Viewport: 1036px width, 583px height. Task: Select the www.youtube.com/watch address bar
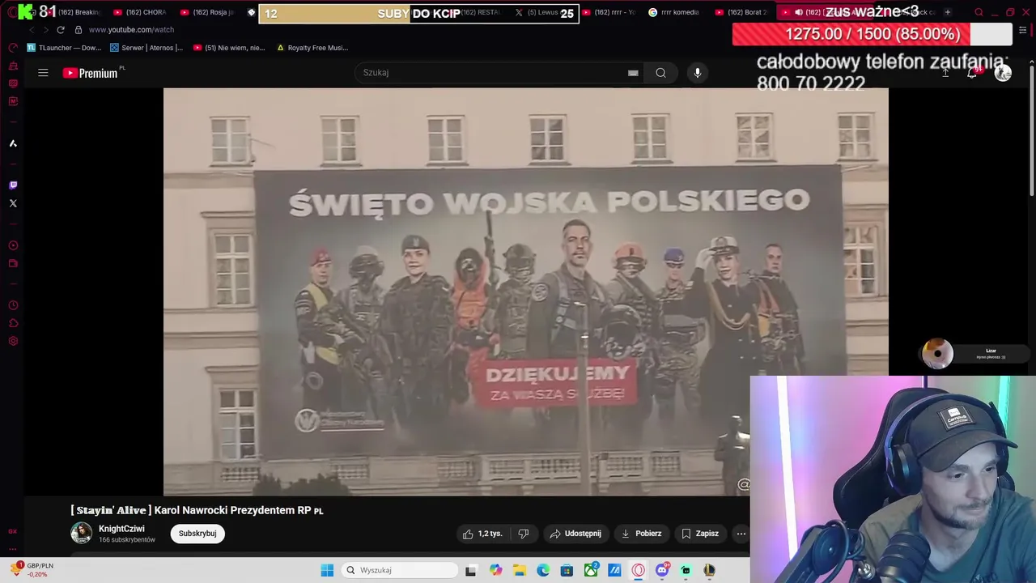tap(131, 29)
